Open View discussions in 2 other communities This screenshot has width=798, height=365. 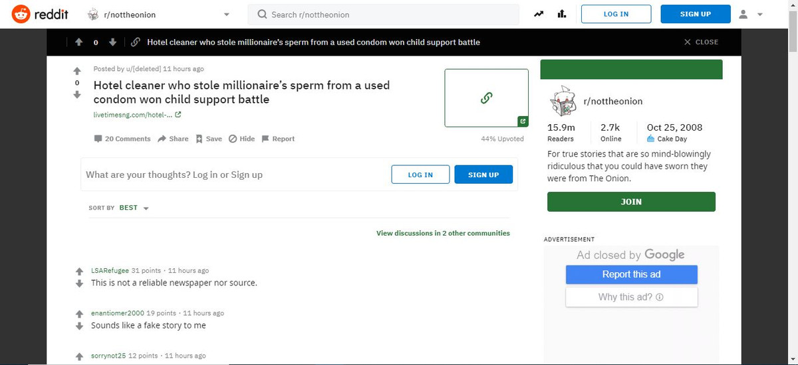tap(443, 234)
